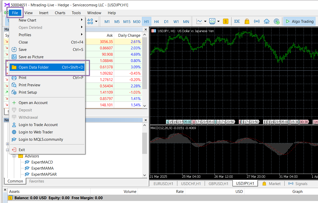Screen dimensions: 318x203
Task: Open the Signals broadcast toolbar icon
Action: (257, 21)
